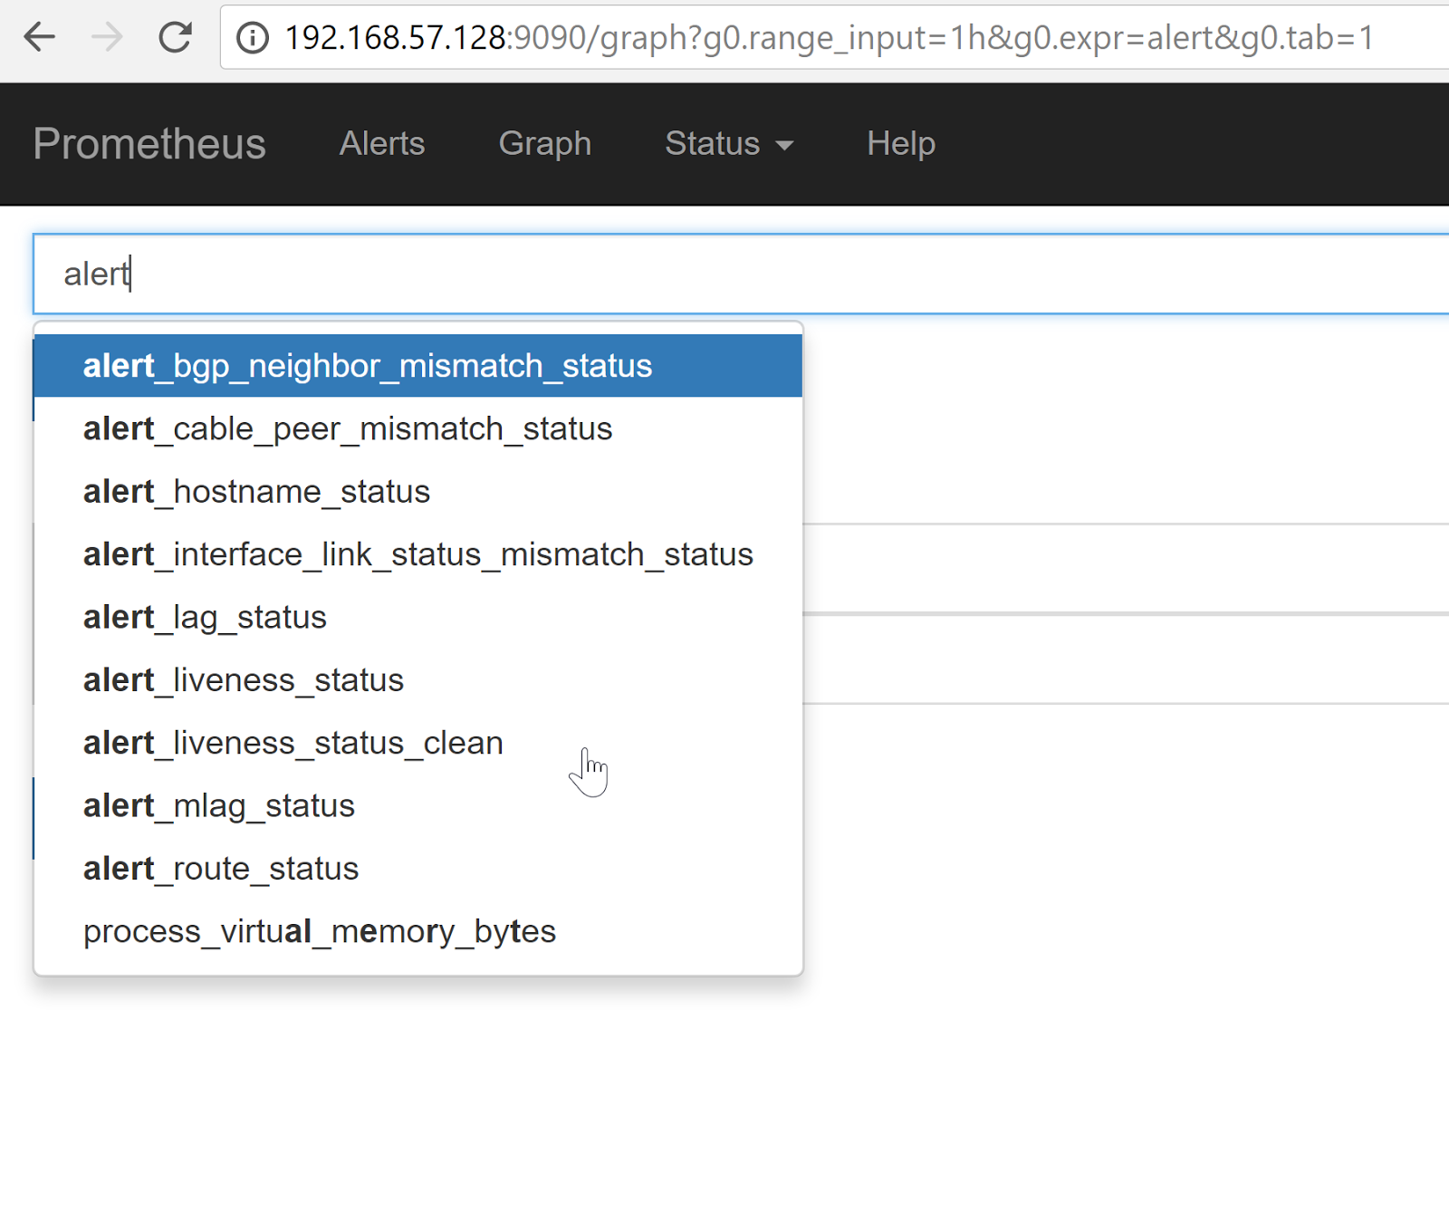Click the browser address bar URL
Image resolution: width=1449 pixels, height=1222 pixels.
tap(829, 38)
